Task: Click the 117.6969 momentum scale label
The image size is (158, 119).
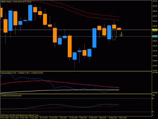Action: 155,73
